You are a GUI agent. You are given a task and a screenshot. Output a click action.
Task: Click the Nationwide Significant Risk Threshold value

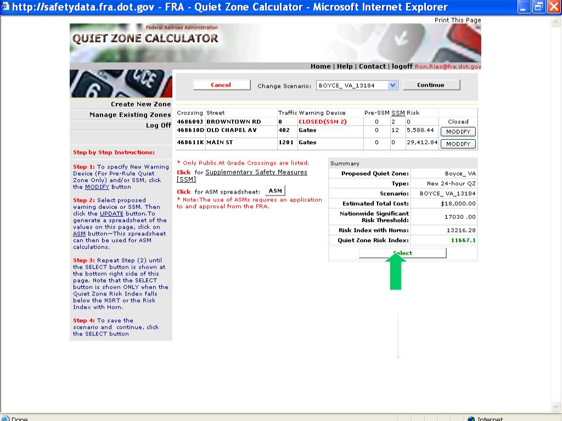(460, 217)
